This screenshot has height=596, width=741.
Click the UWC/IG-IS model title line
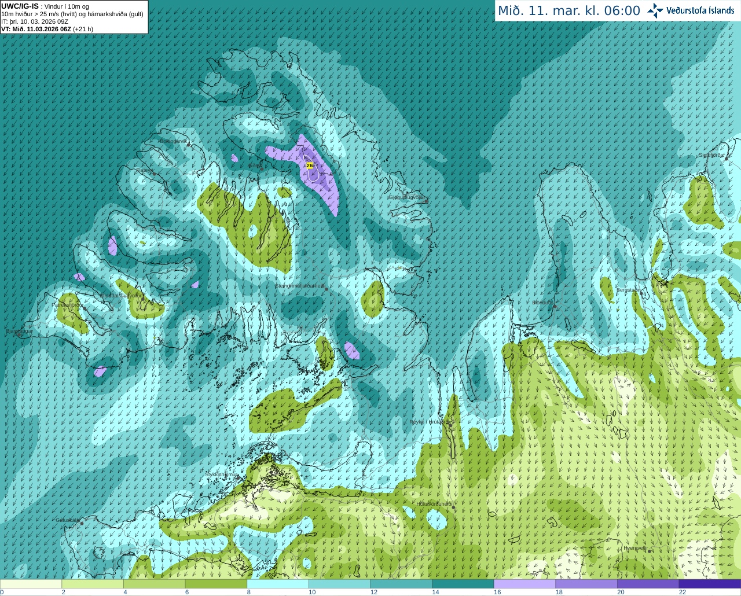click(x=45, y=6)
